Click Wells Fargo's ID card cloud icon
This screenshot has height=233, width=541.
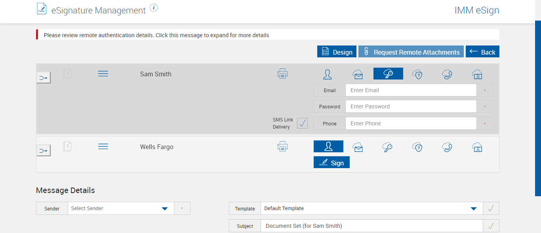(x=477, y=147)
